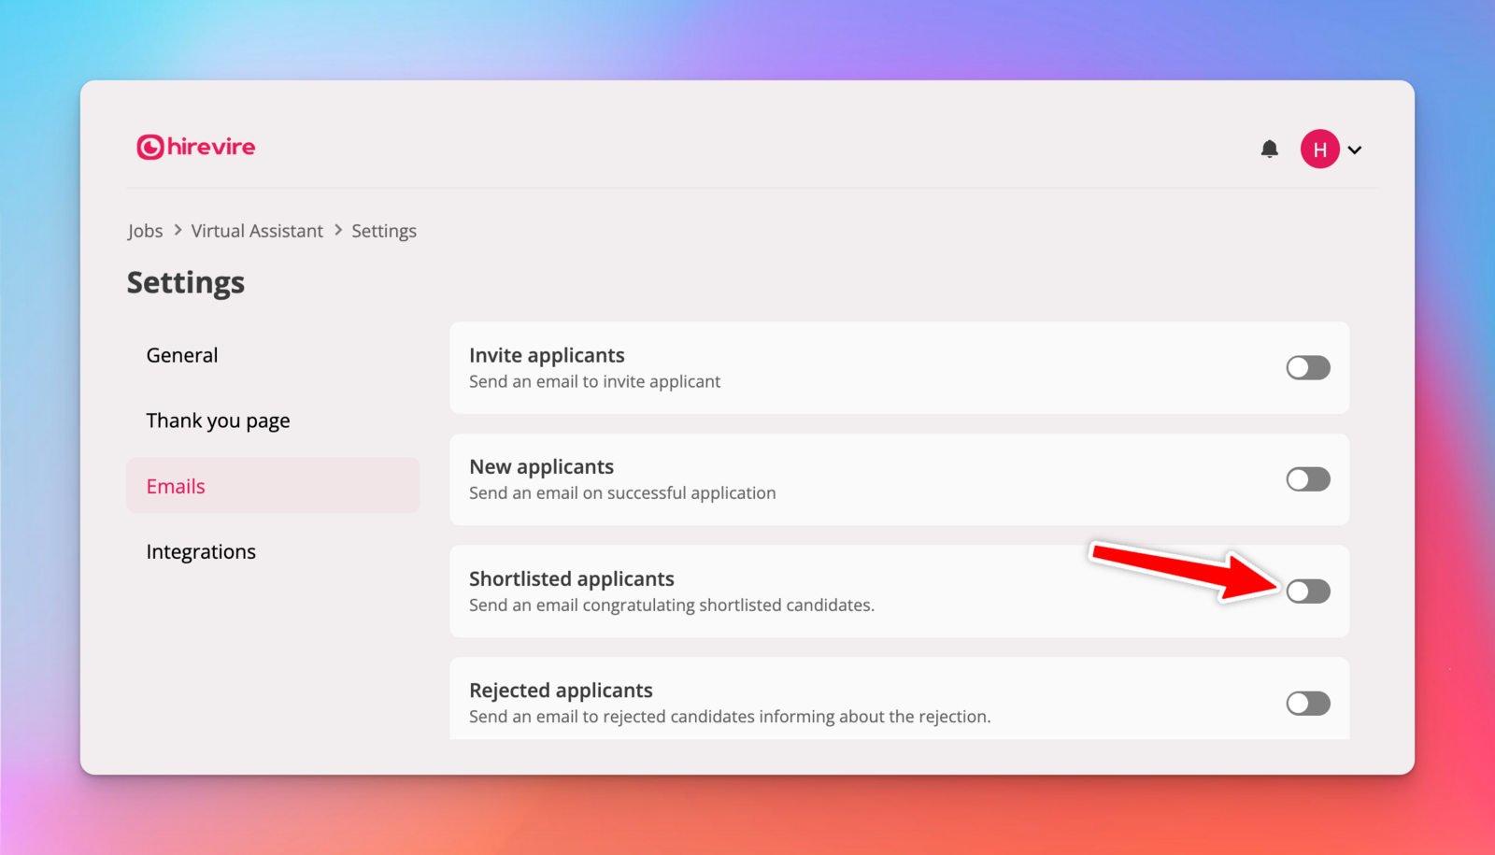Turn on New applicants email toggle
1495x855 pixels.
tap(1307, 479)
